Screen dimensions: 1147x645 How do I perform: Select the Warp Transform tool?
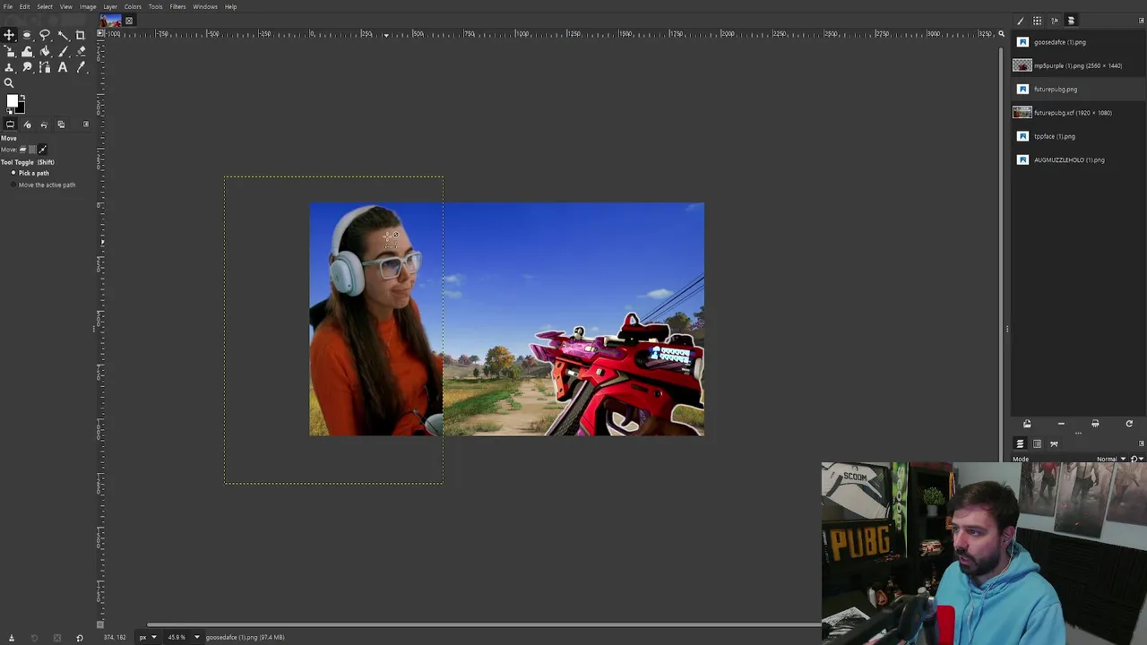pos(27,51)
